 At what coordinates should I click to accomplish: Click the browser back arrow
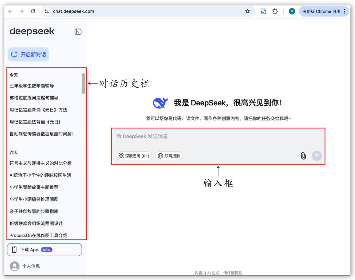tap(10, 11)
